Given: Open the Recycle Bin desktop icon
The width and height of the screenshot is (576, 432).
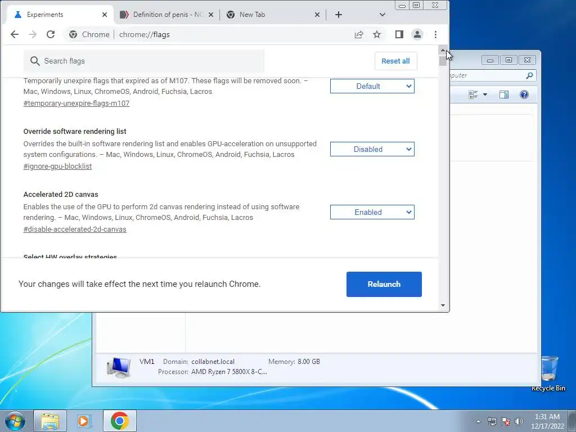Looking at the screenshot, I should point(548,373).
